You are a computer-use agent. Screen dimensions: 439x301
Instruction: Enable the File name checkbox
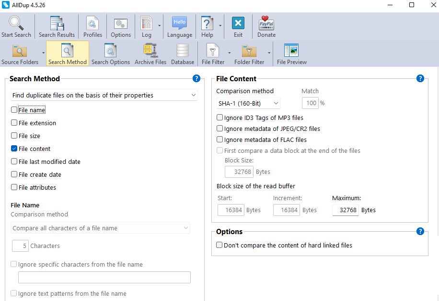(x=14, y=110)
